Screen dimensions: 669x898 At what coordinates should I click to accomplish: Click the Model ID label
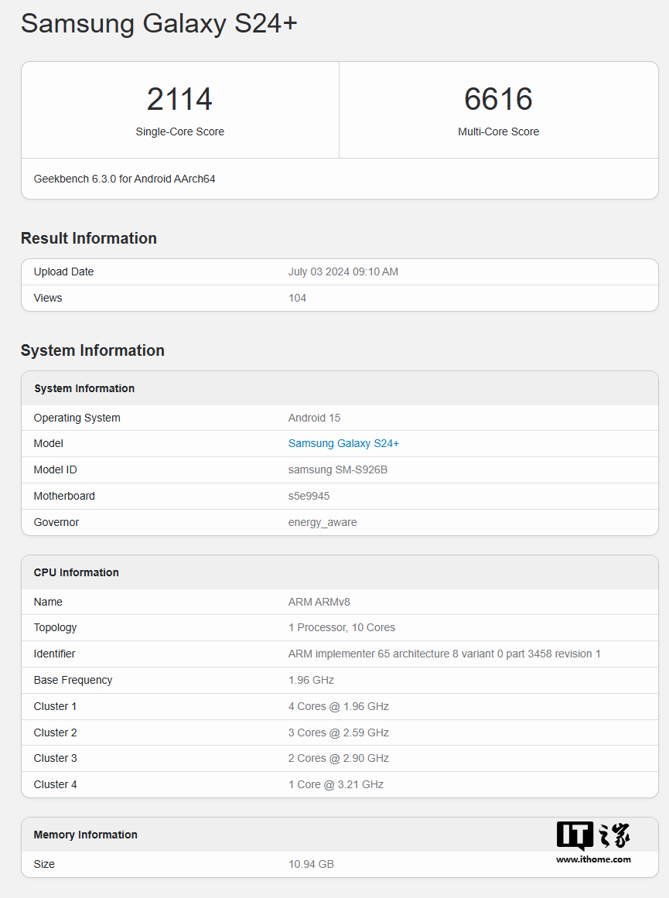point(55,469)
